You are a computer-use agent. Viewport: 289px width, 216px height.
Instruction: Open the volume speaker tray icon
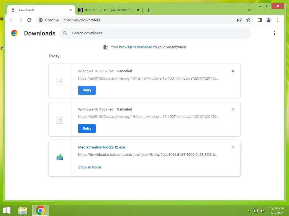(262, 210)
